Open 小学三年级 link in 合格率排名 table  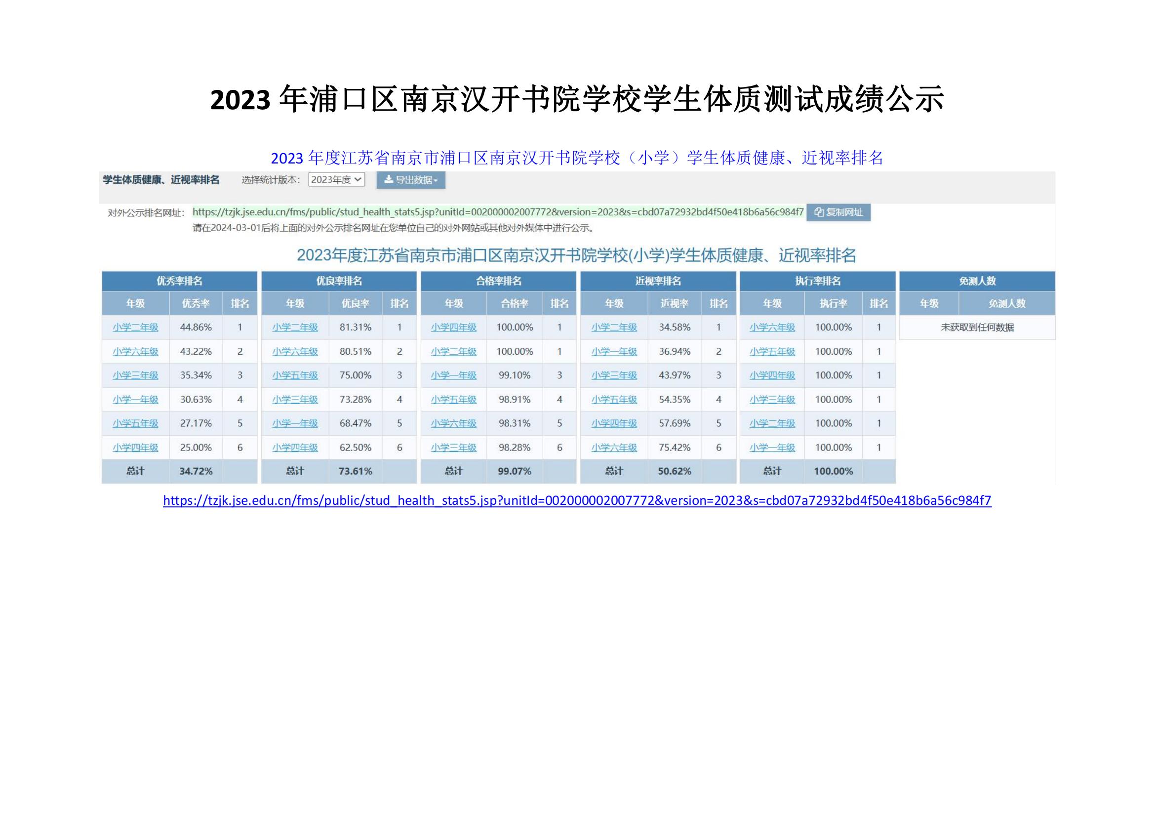point(454,447)
